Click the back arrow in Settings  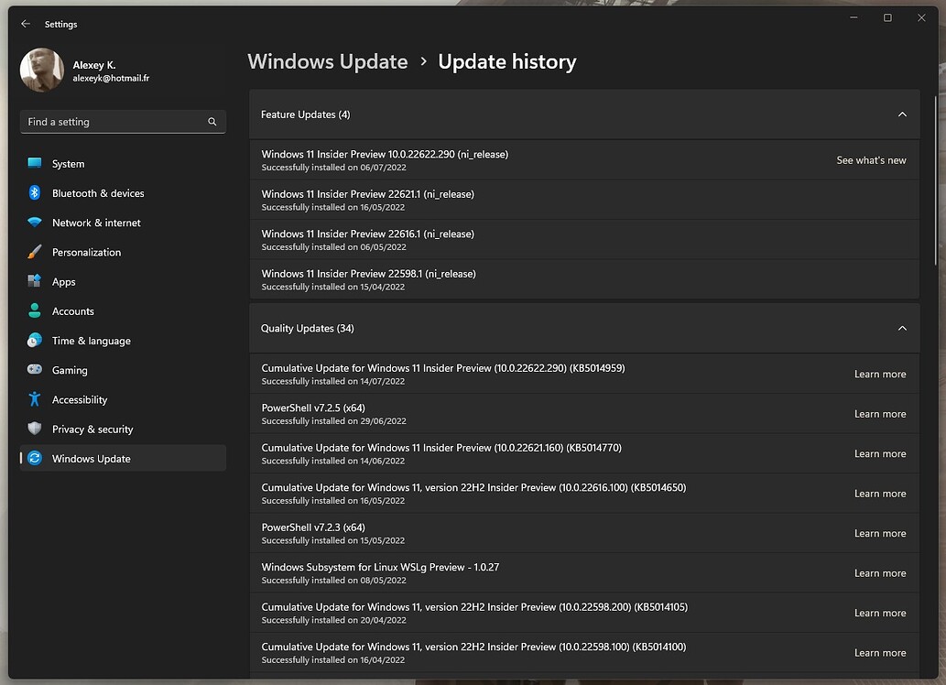click(25, 24)
